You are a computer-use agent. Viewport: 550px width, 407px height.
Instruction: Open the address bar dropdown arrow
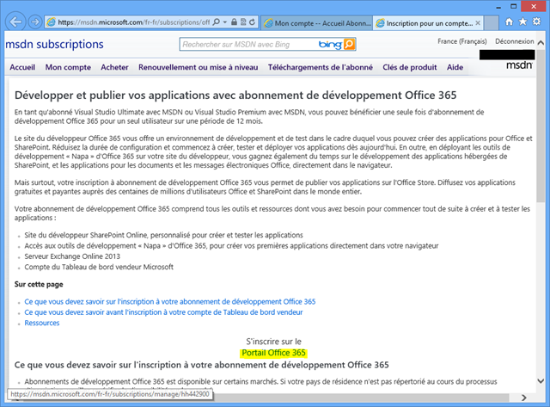[225, 22]
